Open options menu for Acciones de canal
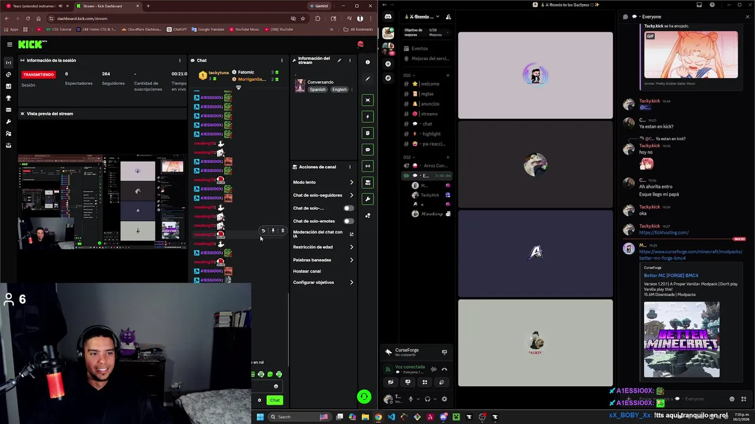This screenshot has height=424, width=755. pos(350,167)
